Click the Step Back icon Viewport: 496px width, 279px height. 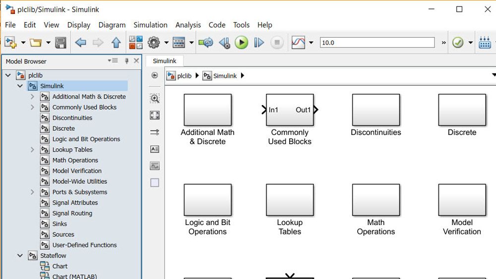224,43
